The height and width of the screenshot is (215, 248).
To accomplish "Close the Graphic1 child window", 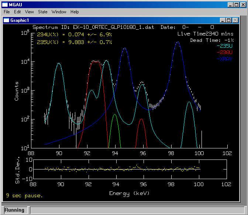I will coord(235,20).
